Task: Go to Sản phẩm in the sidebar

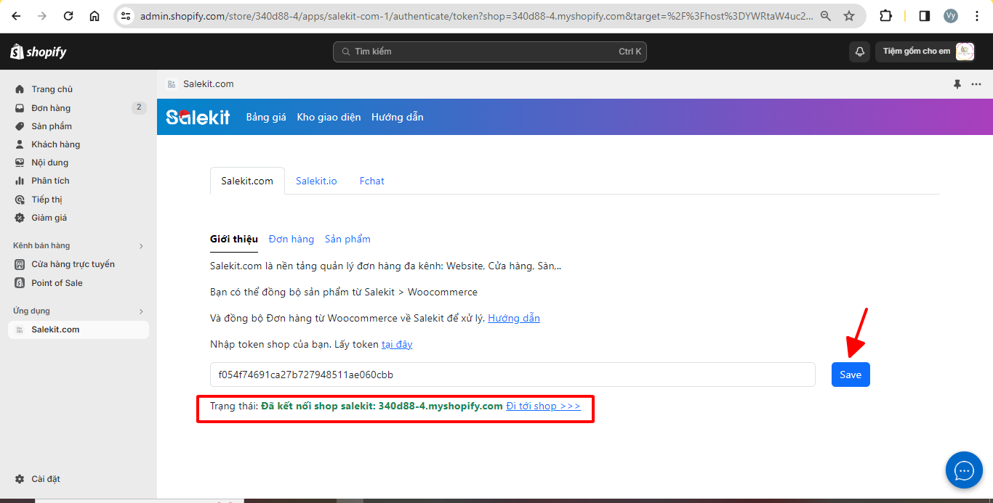Action: [52, 126]
